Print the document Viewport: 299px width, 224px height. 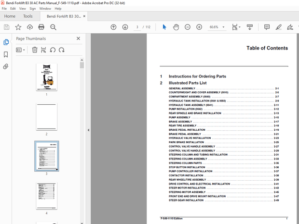[41, 27]
